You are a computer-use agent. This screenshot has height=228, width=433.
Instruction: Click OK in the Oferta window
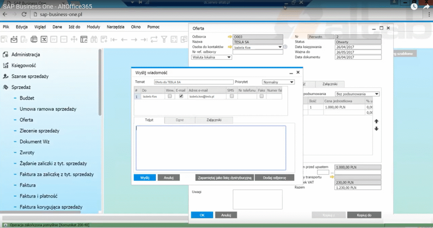(x=202, y=215)
